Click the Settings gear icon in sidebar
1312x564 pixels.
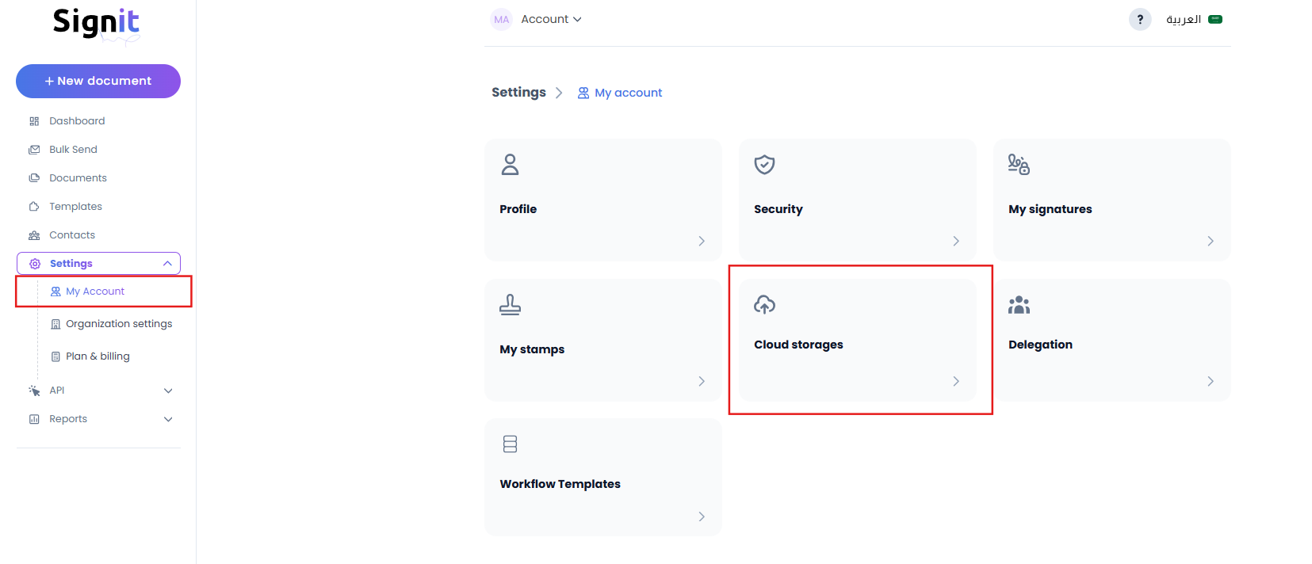tap(35, 264)
